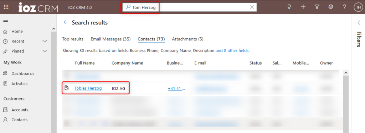Open the Tobias Herzog contact link
Viewport: 365px width, 133px height.
[x=88, y=88]
